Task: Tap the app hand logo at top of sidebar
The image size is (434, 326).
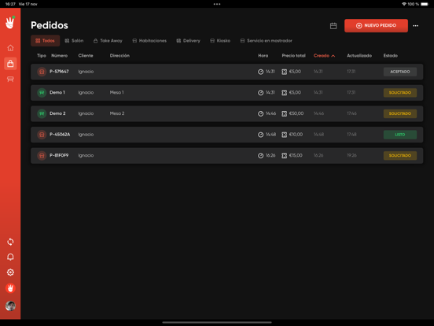Action: (x=10, y=23)
